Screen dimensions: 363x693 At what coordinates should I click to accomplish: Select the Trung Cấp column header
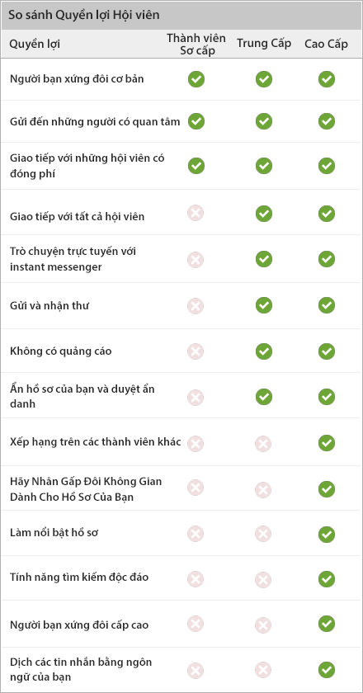pyautogui.click(x=264, y=43)
